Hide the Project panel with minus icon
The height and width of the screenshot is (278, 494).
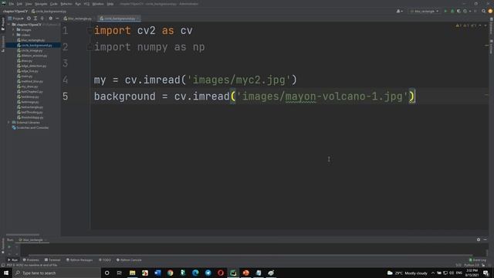click(57, 19)
